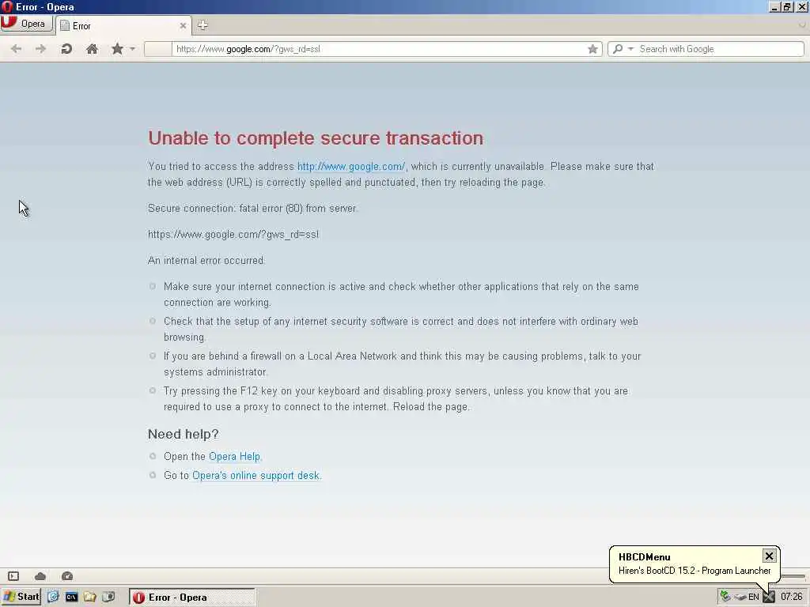Open the bookmarks star menu
Viewport: 810px width, 607px height.
(x=118, y=49)
